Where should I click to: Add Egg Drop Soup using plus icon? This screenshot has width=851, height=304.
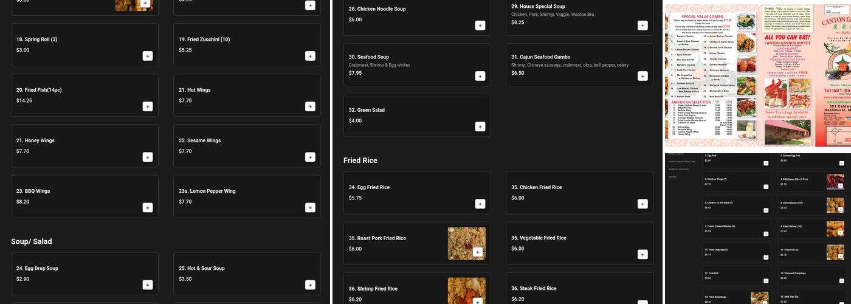click(148, 285)
